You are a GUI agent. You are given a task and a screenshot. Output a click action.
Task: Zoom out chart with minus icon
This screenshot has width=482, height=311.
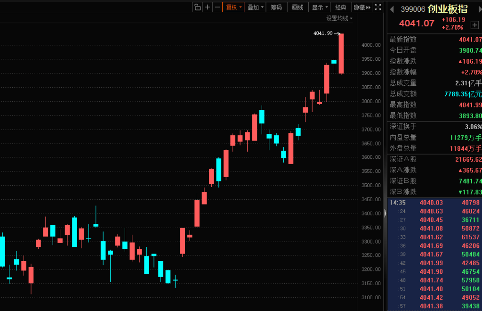pyautogui.click(x=217, y=7)
